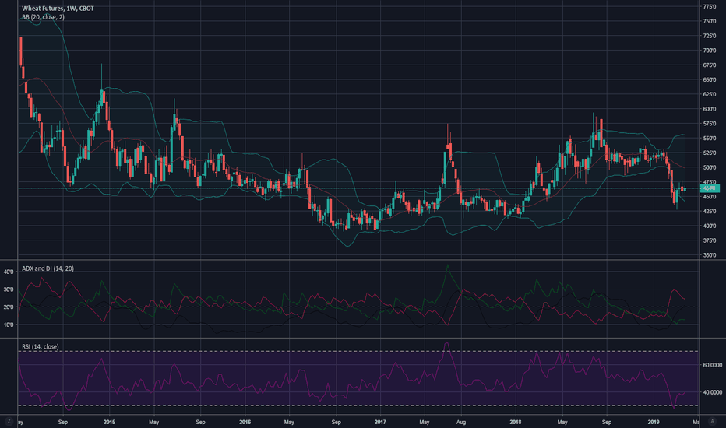Click the 20'0 level on ADX scale
The width and height of the screenshot is (726, 428).
tap(9, 307)
